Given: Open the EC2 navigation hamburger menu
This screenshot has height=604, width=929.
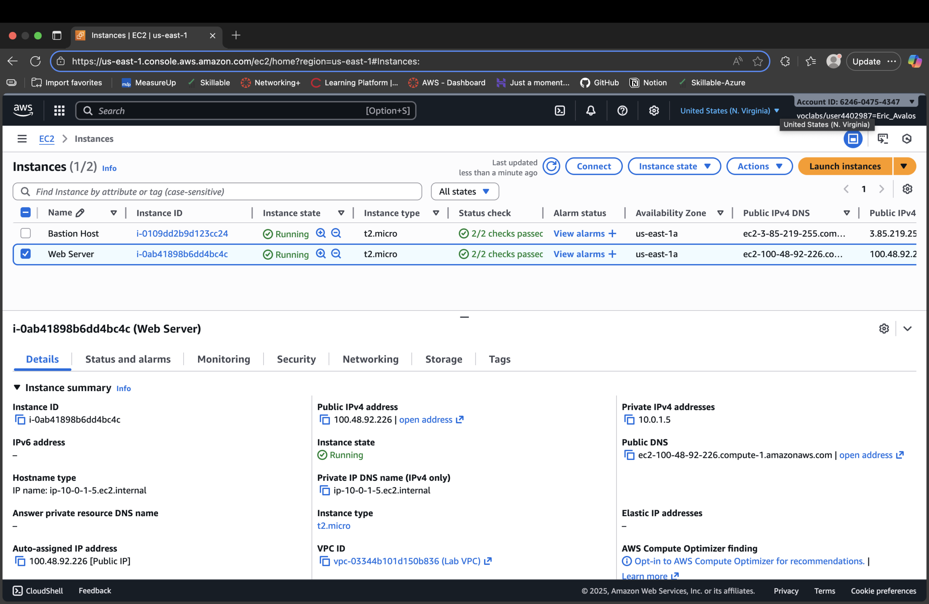Looking at the screenshot, I should coord(22,139).
